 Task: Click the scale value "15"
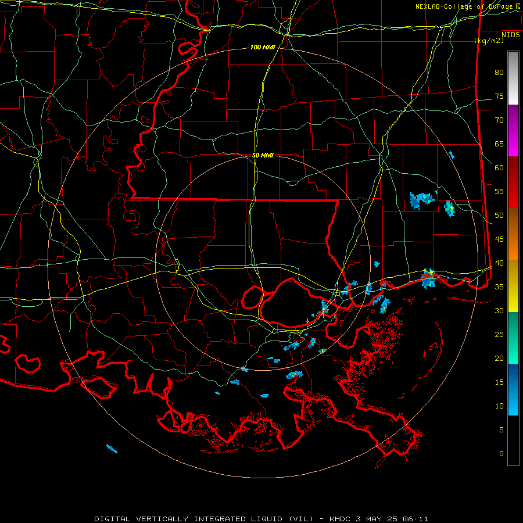click(499, 382)
